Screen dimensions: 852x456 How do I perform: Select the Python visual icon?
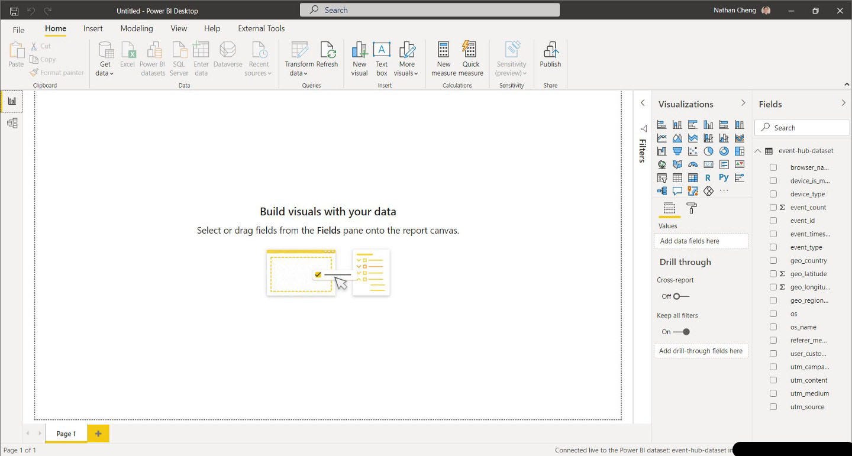pyautogui.click(x=724, y=177)
